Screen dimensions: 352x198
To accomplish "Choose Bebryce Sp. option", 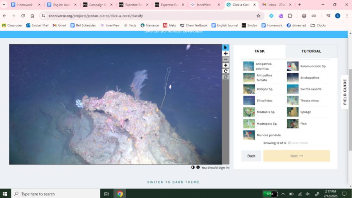I will 263,89.
